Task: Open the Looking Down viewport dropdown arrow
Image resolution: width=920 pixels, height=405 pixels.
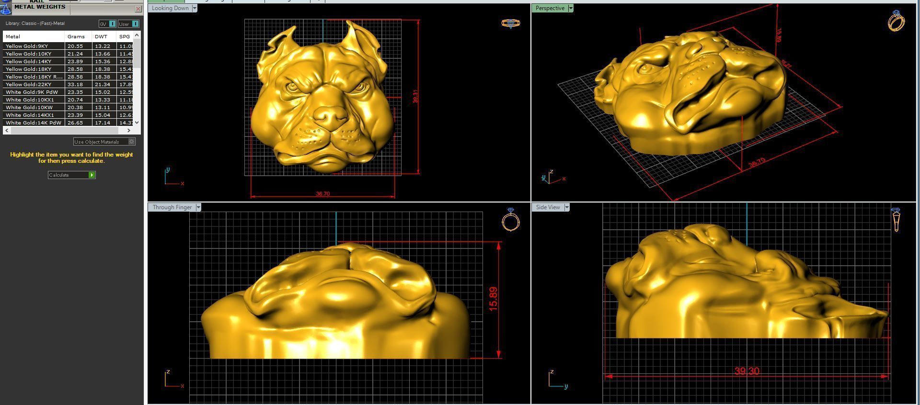Action: click(195, 8)
